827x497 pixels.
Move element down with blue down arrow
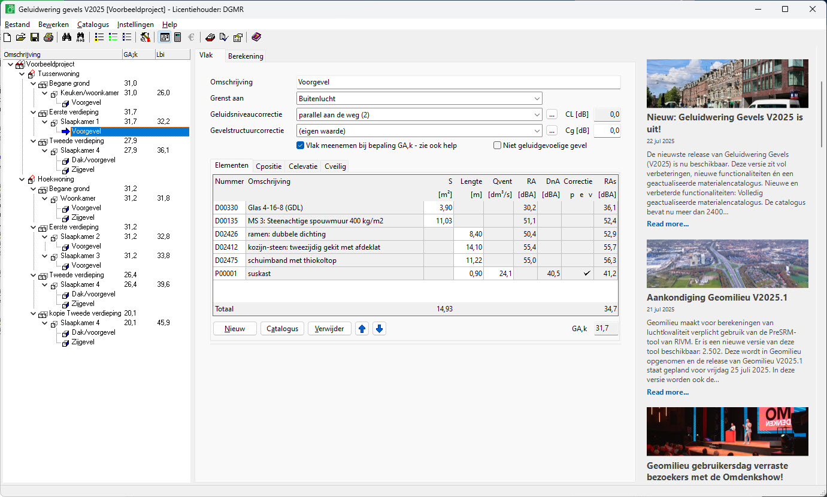[379, 329]
